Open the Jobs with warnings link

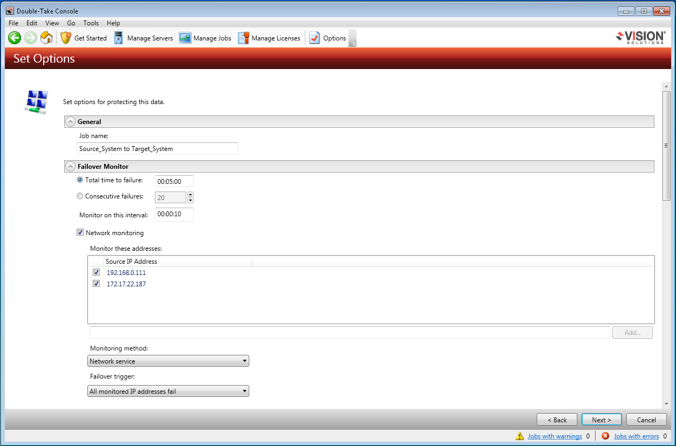pyautogui.click(x=555, y=436)
